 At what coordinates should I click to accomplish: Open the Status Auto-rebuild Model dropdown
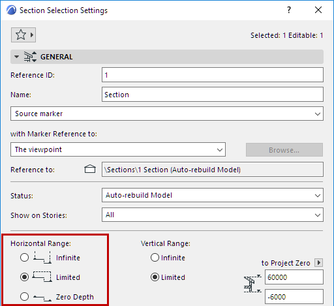coord(213,195)
